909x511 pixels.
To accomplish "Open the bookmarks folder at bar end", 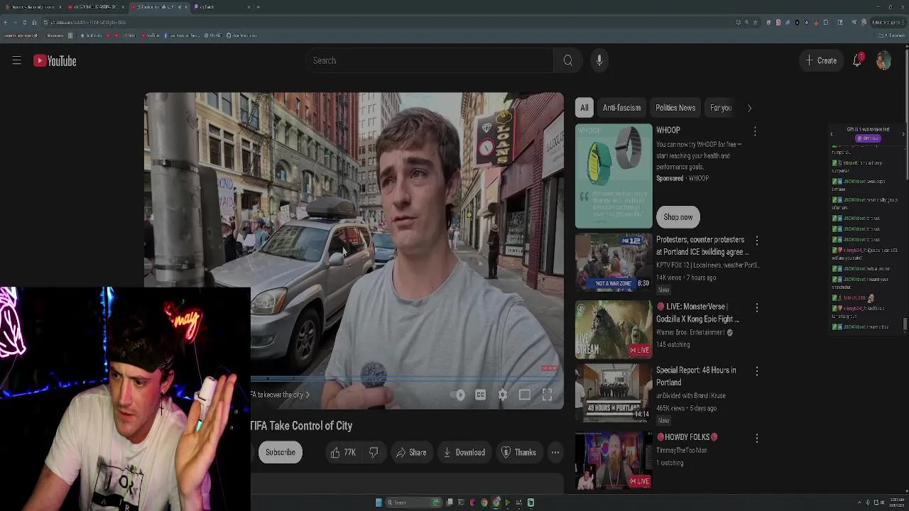I will (892, 35).
